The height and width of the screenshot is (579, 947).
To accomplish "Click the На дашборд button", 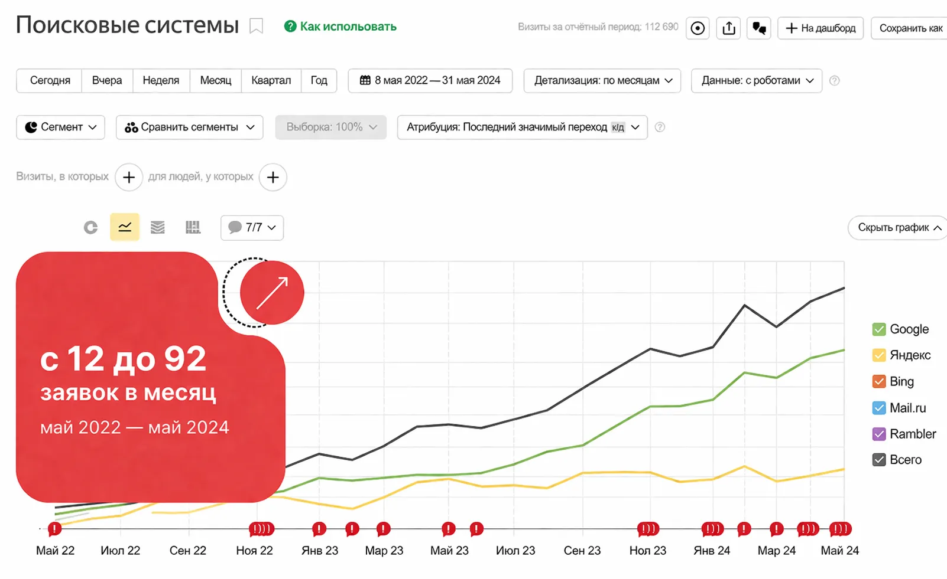I will (820, 28).
